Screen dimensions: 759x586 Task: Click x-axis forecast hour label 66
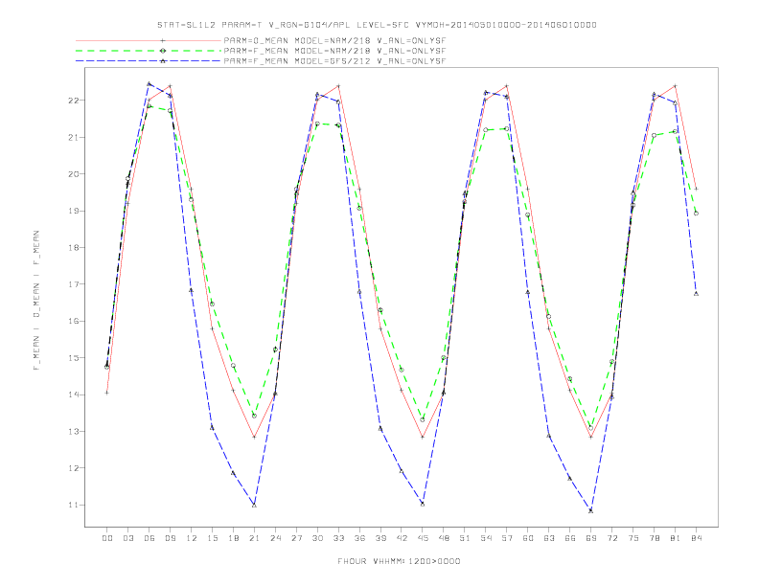pos(570,538)
